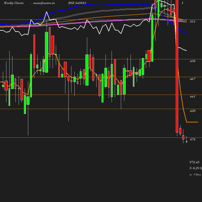Click the 467 price axis label
This screenshot has height=202, width=202.
pyautogui.click(x=192, y=79)
